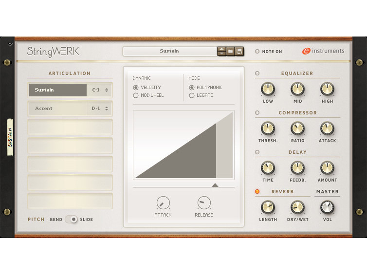Click the Attack envelope knob
This screenshot has height=275, width=367.
click(163, 202)
